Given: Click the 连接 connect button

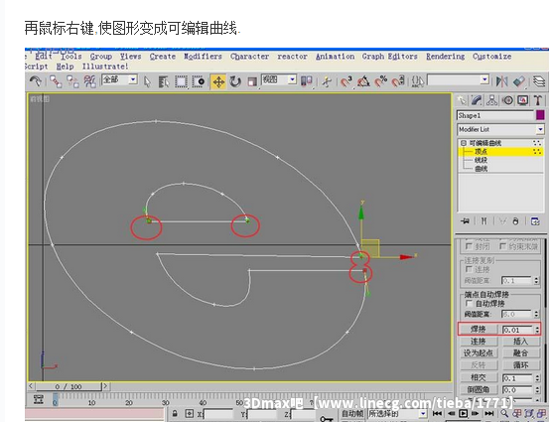Looking at the screenshot, I should (479, 342).
